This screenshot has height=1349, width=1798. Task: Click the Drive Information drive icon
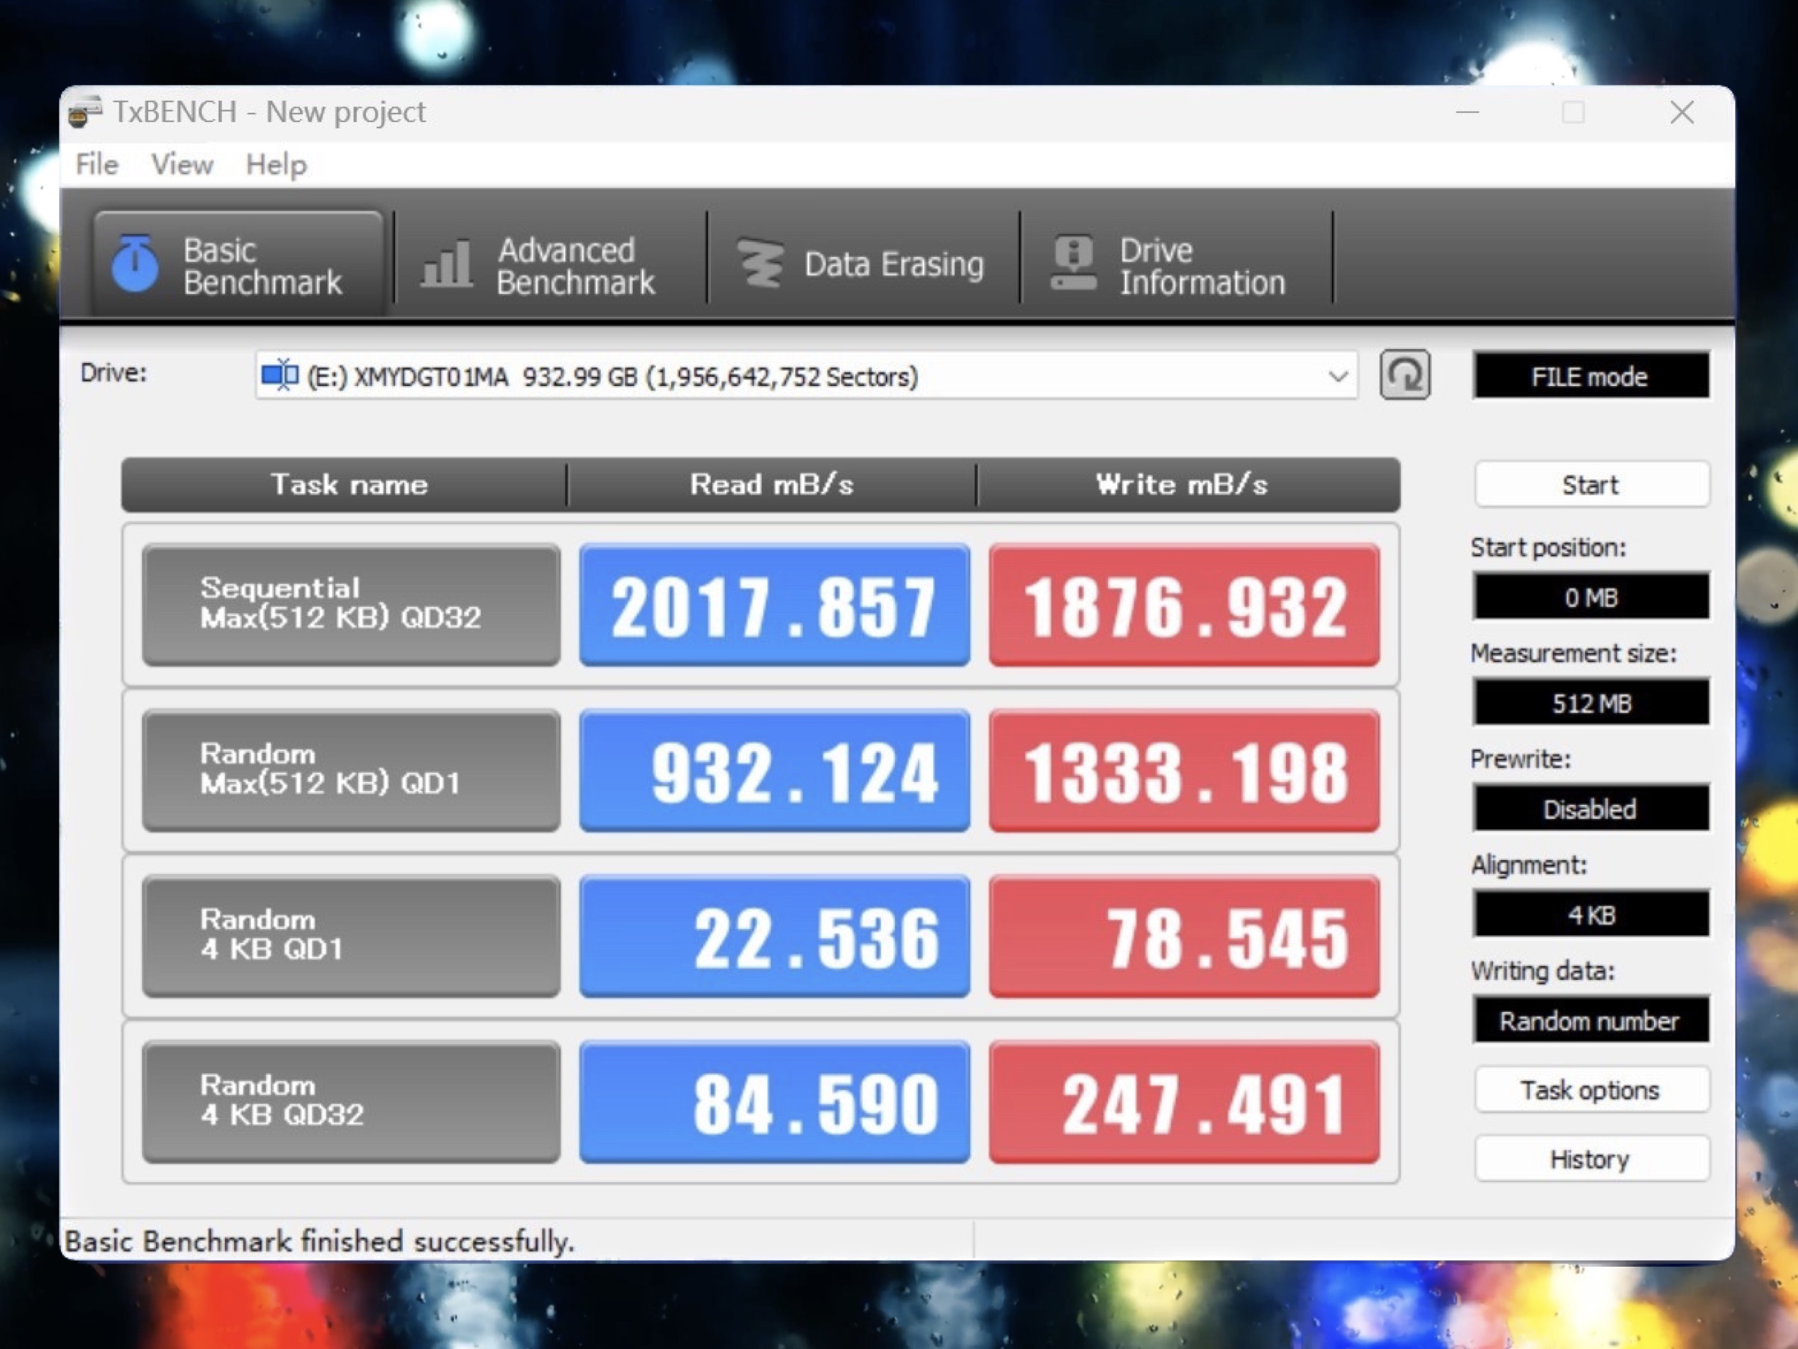pyautogui.click(x=1073, y=263)
